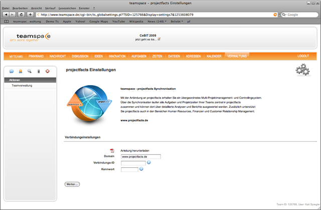The width and height of the screenshot is (321, 210).
Task: Open the bookmarks book icon in the bookmarks bar
Action: tap(7, 22)
